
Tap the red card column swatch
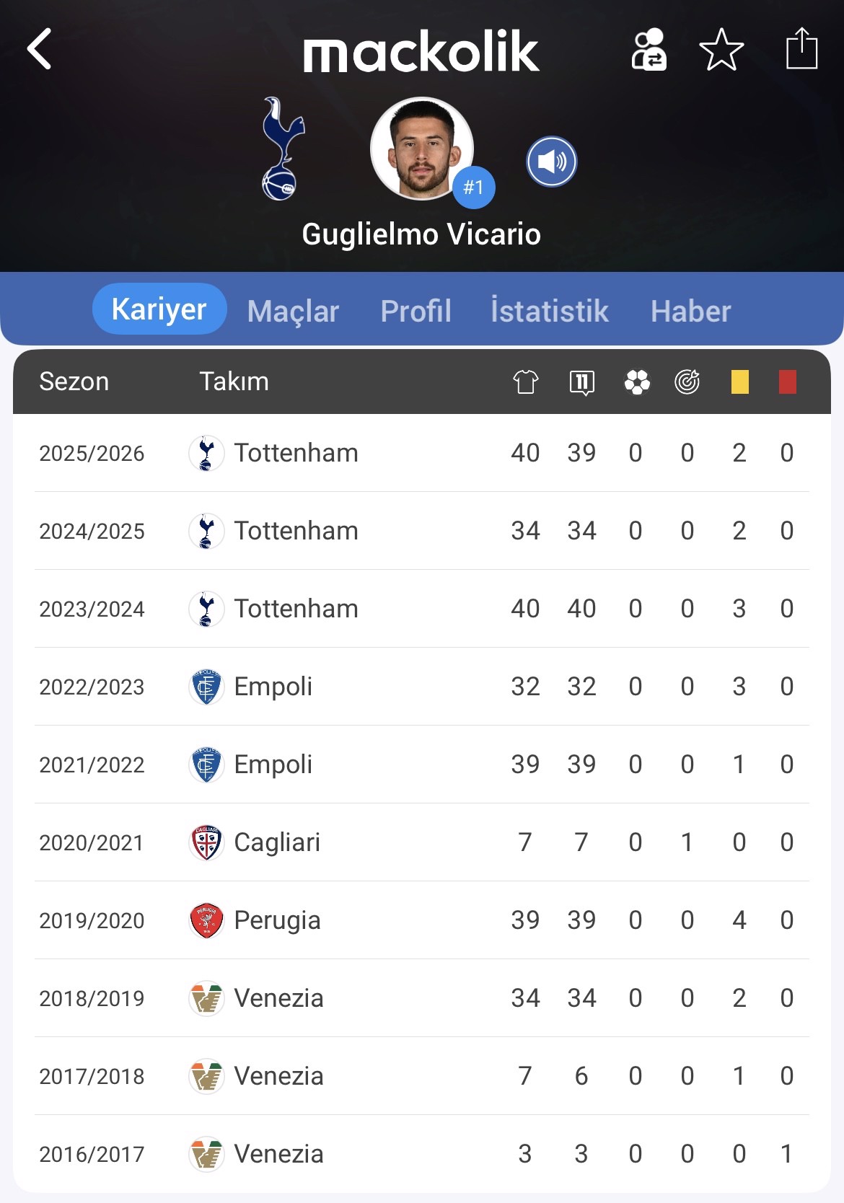[x=787, y=382]
